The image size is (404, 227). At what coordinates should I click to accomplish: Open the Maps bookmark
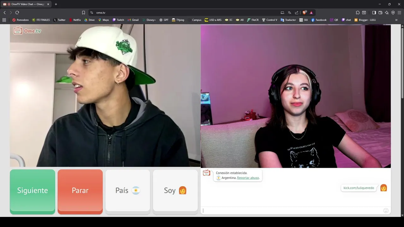pos(104,20)
